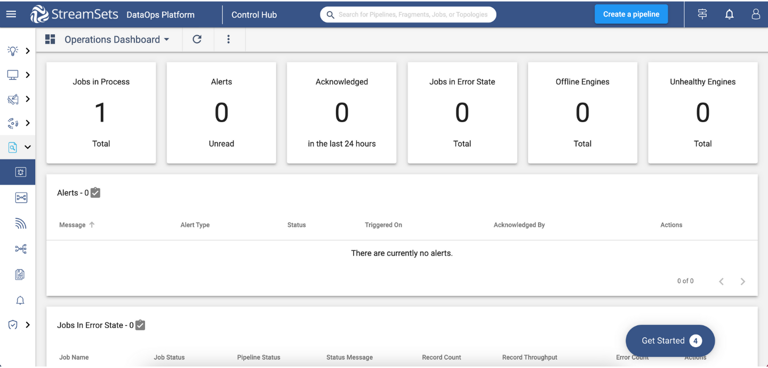Click the checkmark beside Jobs In Error State
Viewport: 768px width, 368px height.
tap(140, 325)
